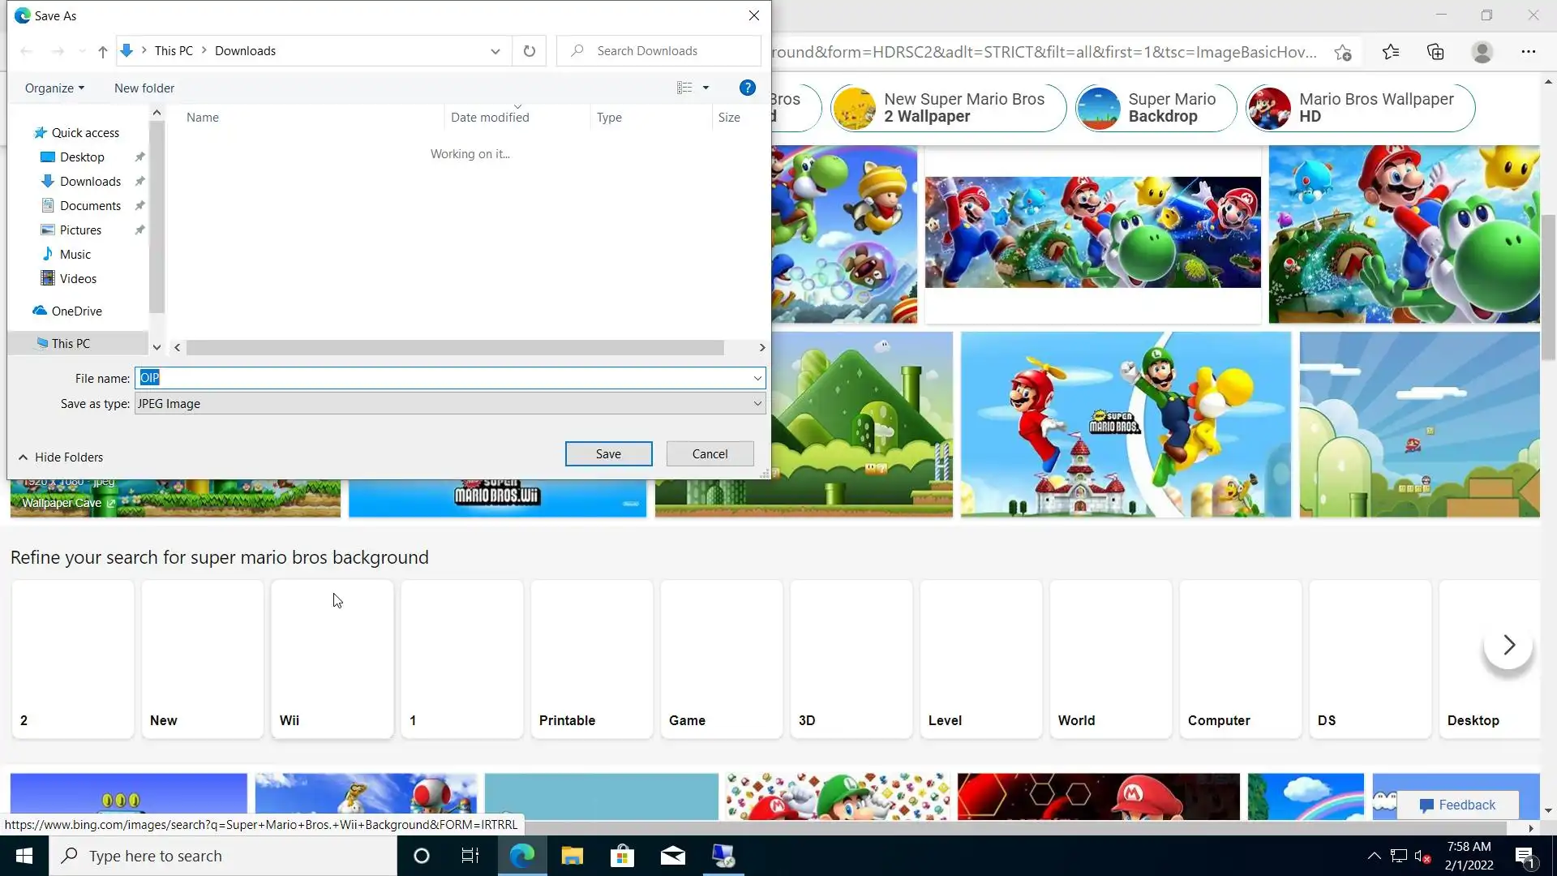Select Pictures in Quick access
This screenshot has width=1557, height=876.
[x=80, y=230]
